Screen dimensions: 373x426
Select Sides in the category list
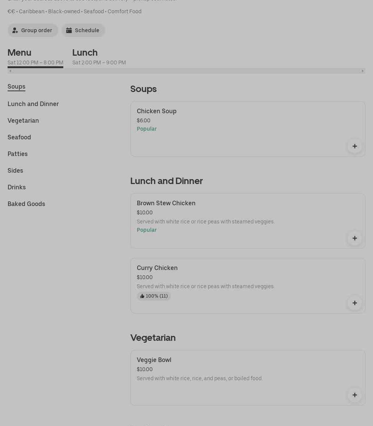[x=15, y=170]
